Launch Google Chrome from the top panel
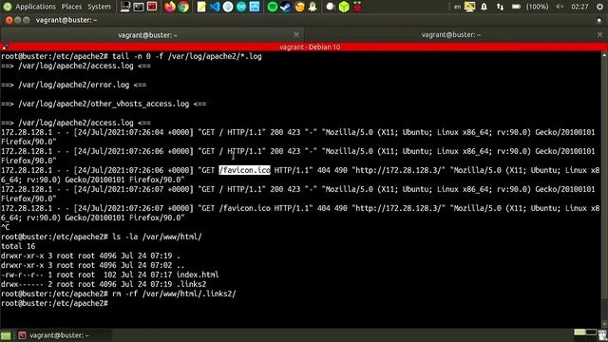The height and width of the screenshot is (342, 608). coord(183,7)
